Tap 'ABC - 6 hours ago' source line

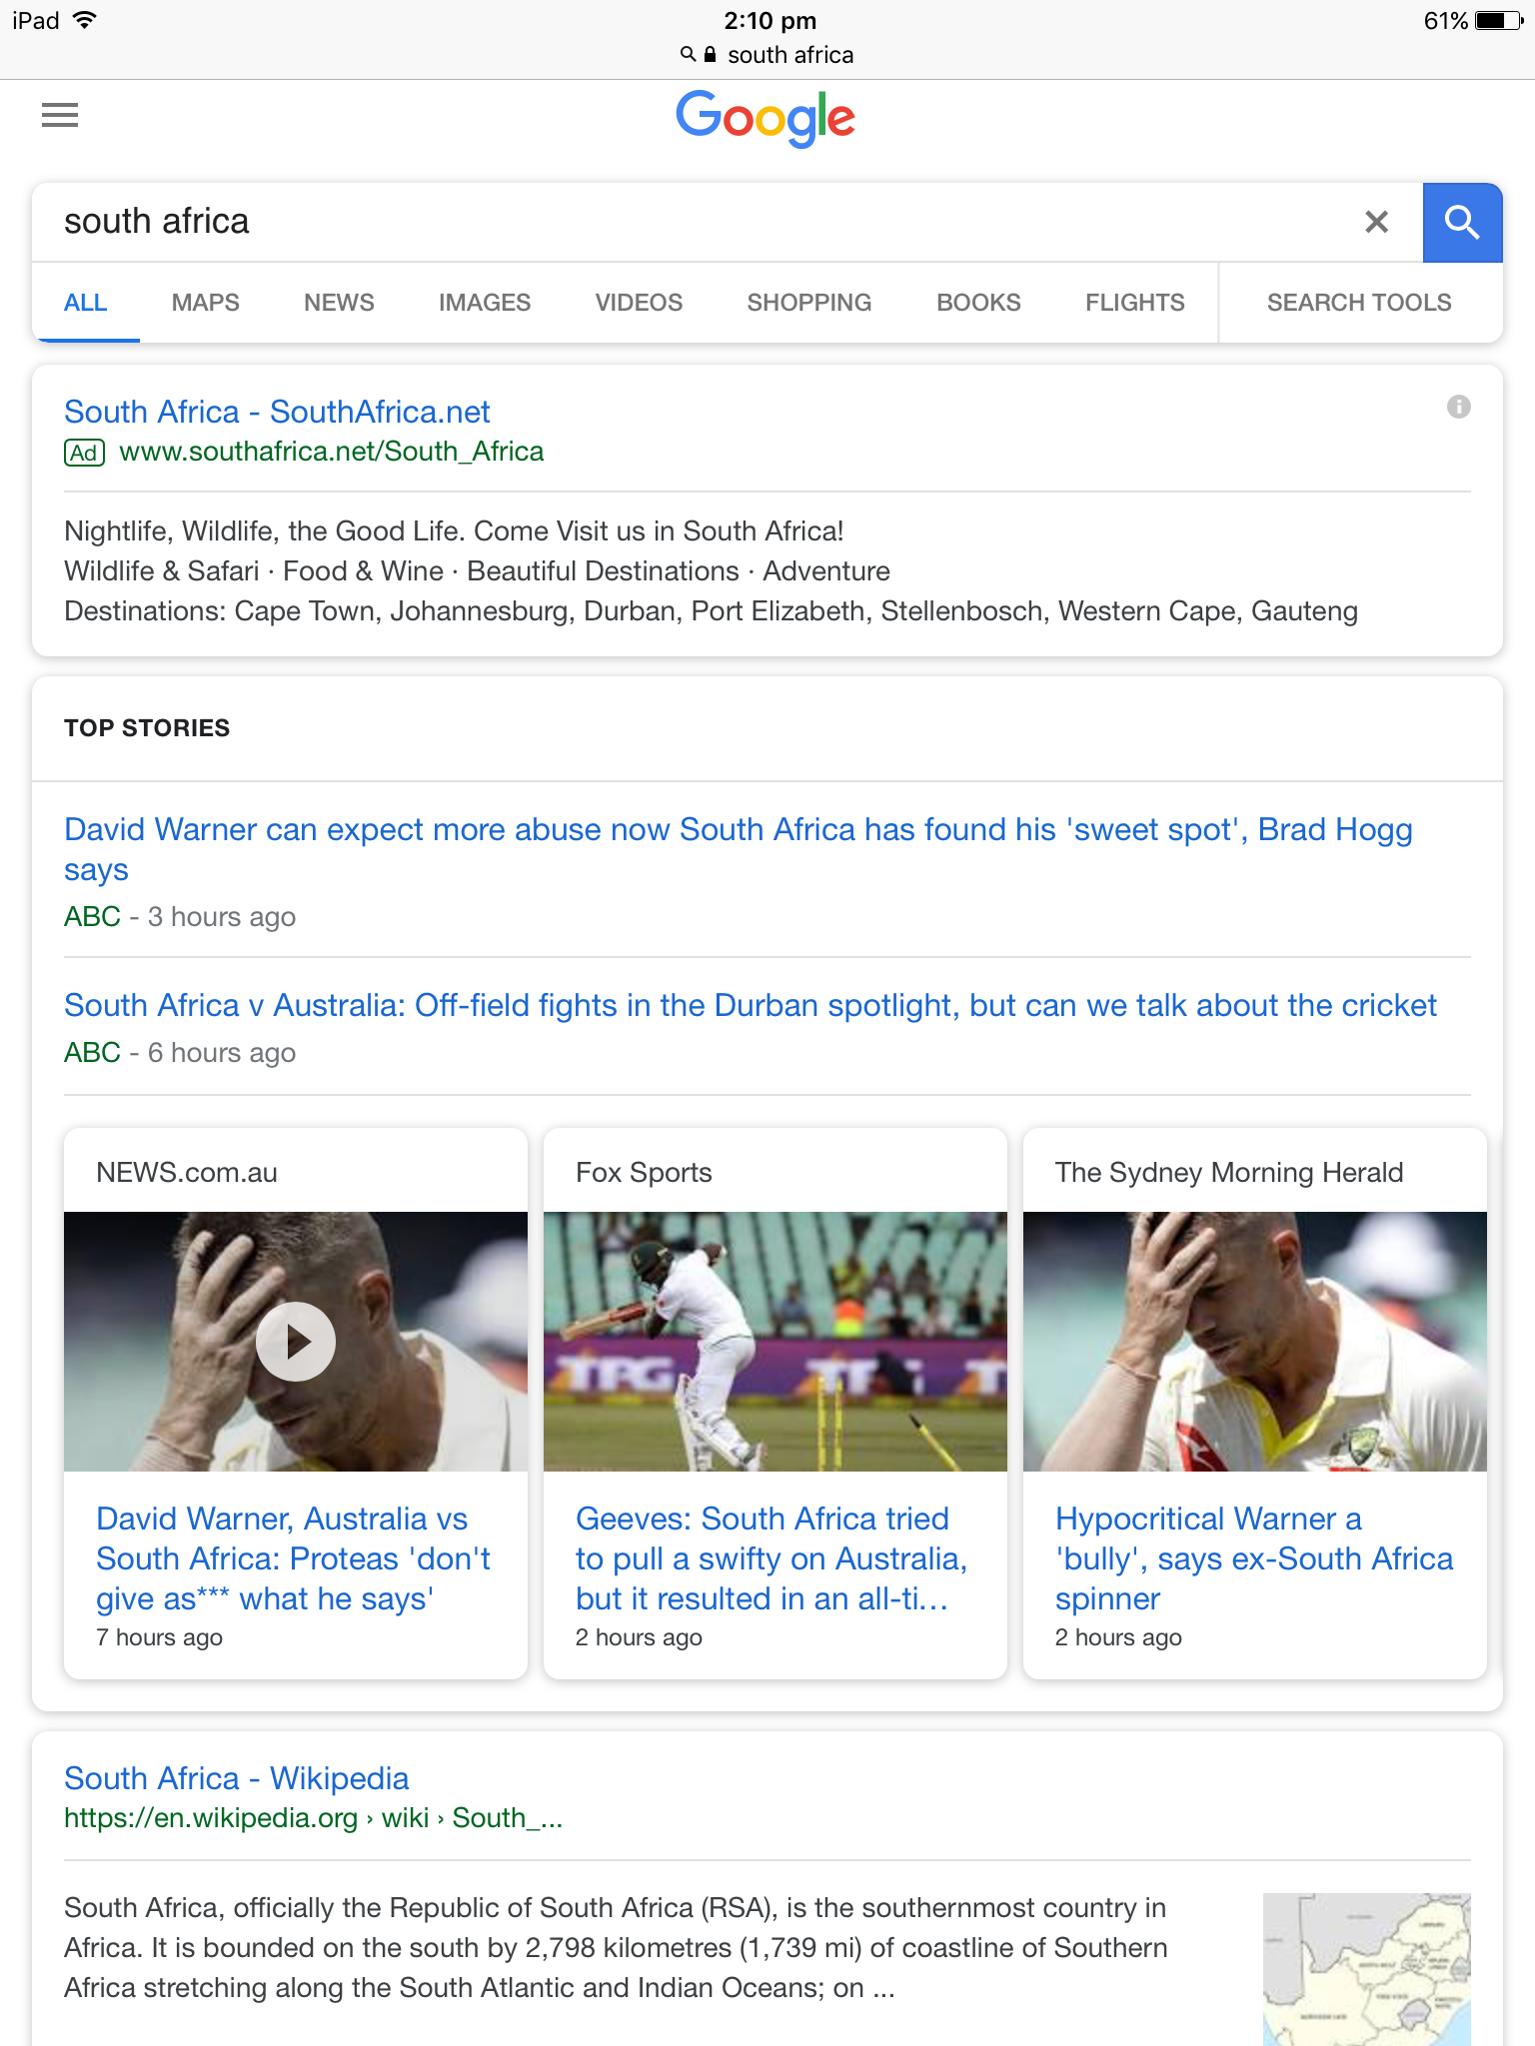point(180,1053)
